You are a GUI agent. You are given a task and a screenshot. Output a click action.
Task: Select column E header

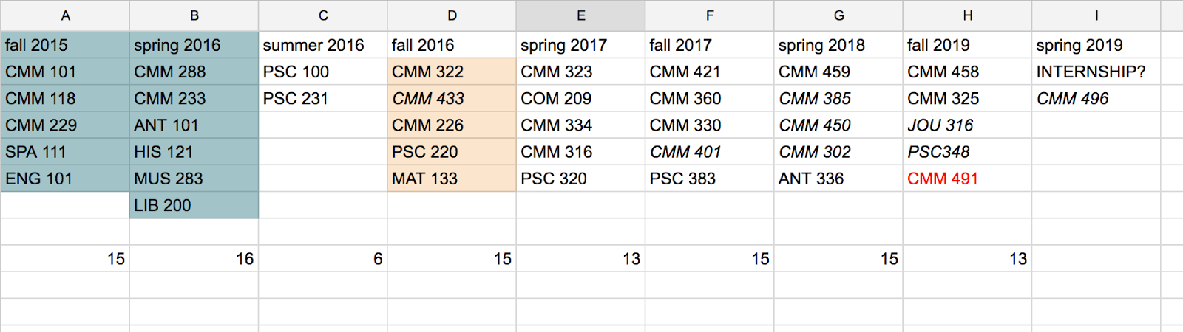580,15
